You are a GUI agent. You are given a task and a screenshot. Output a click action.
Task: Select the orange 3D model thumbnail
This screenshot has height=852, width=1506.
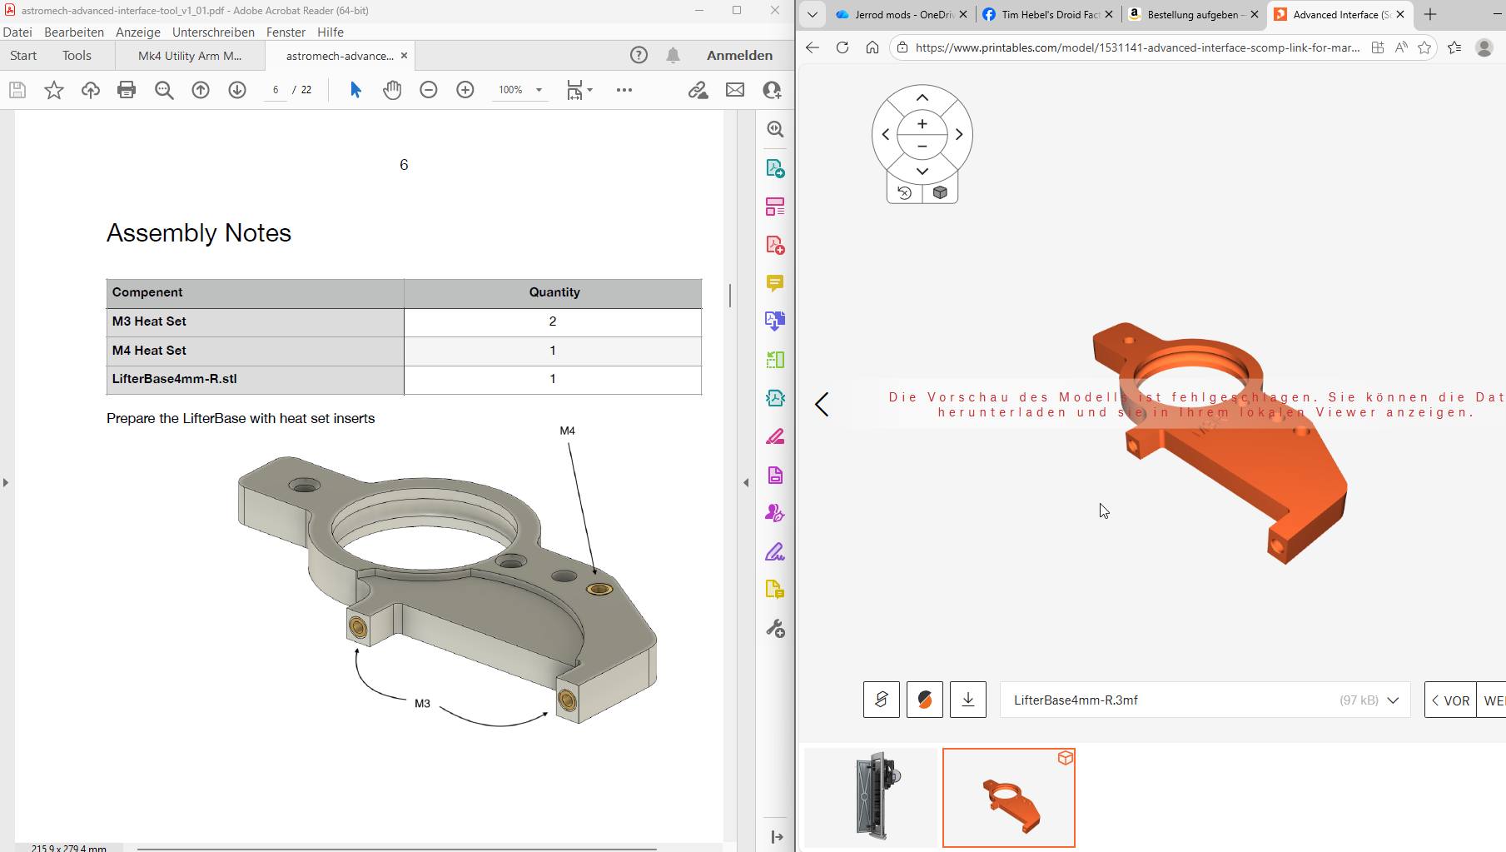coord(1009,798)
